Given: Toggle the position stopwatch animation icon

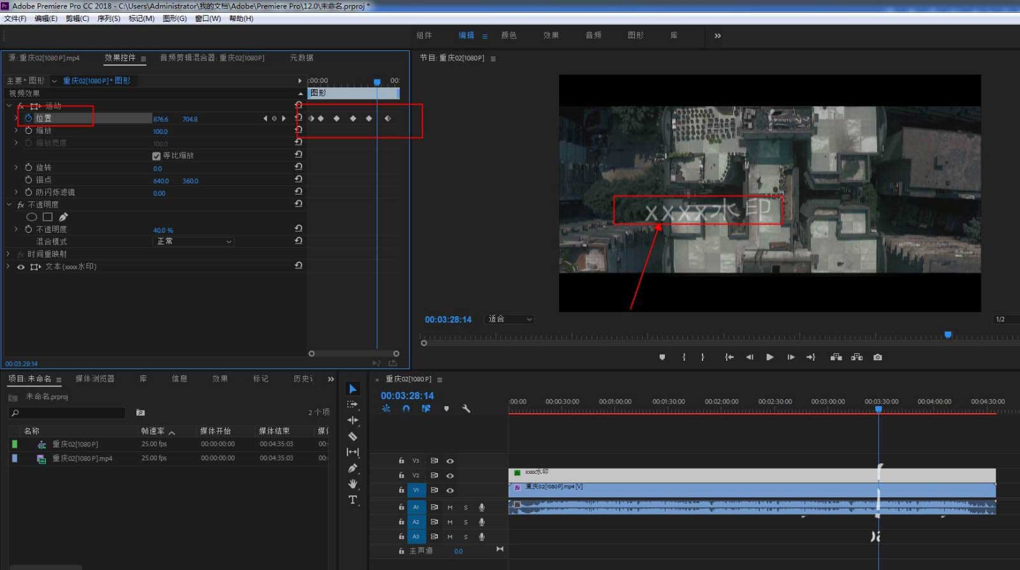Looking at the screenshot, I should 28,119.
